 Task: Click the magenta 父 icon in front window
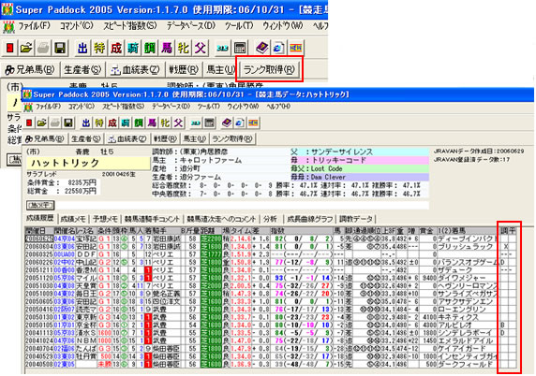pyautogui.click(x=178, y=123)
